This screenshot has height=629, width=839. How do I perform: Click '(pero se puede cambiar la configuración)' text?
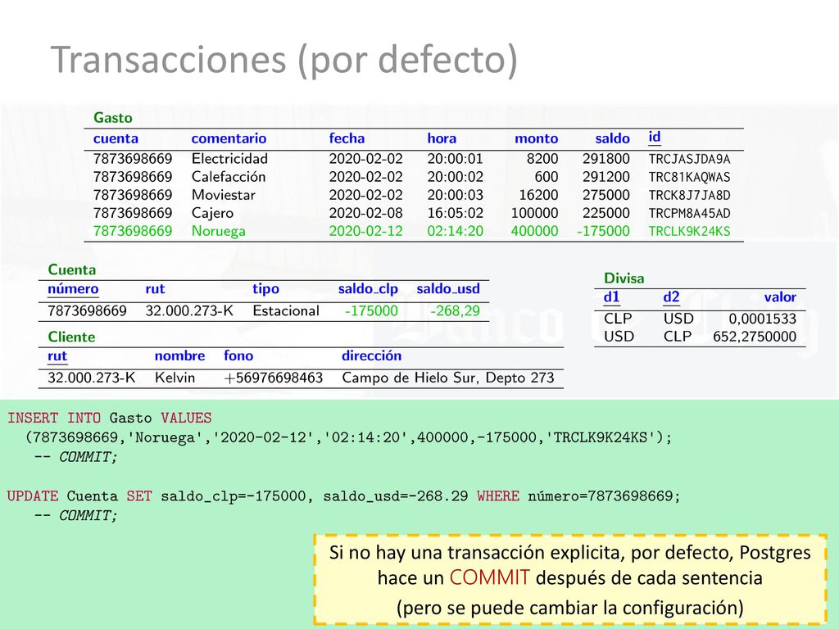pos(570,609)
